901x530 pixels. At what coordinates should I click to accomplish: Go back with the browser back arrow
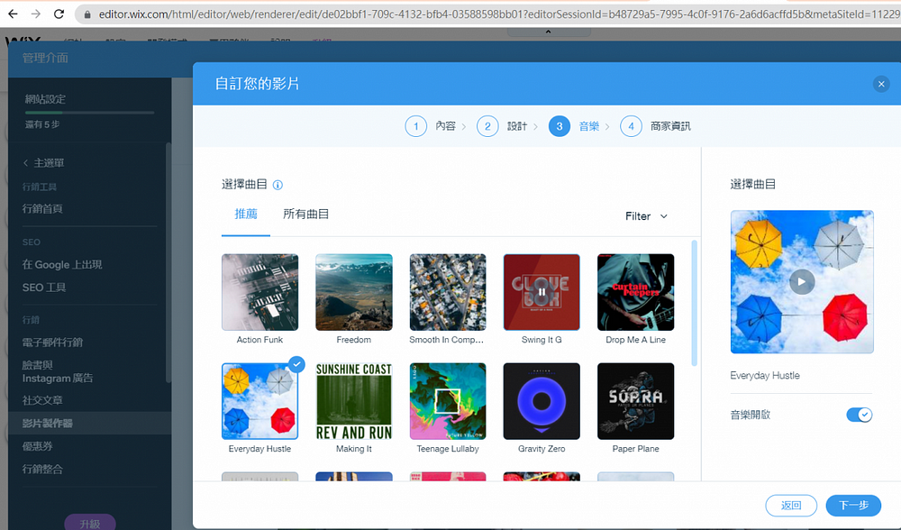click(x=13, y=14)
